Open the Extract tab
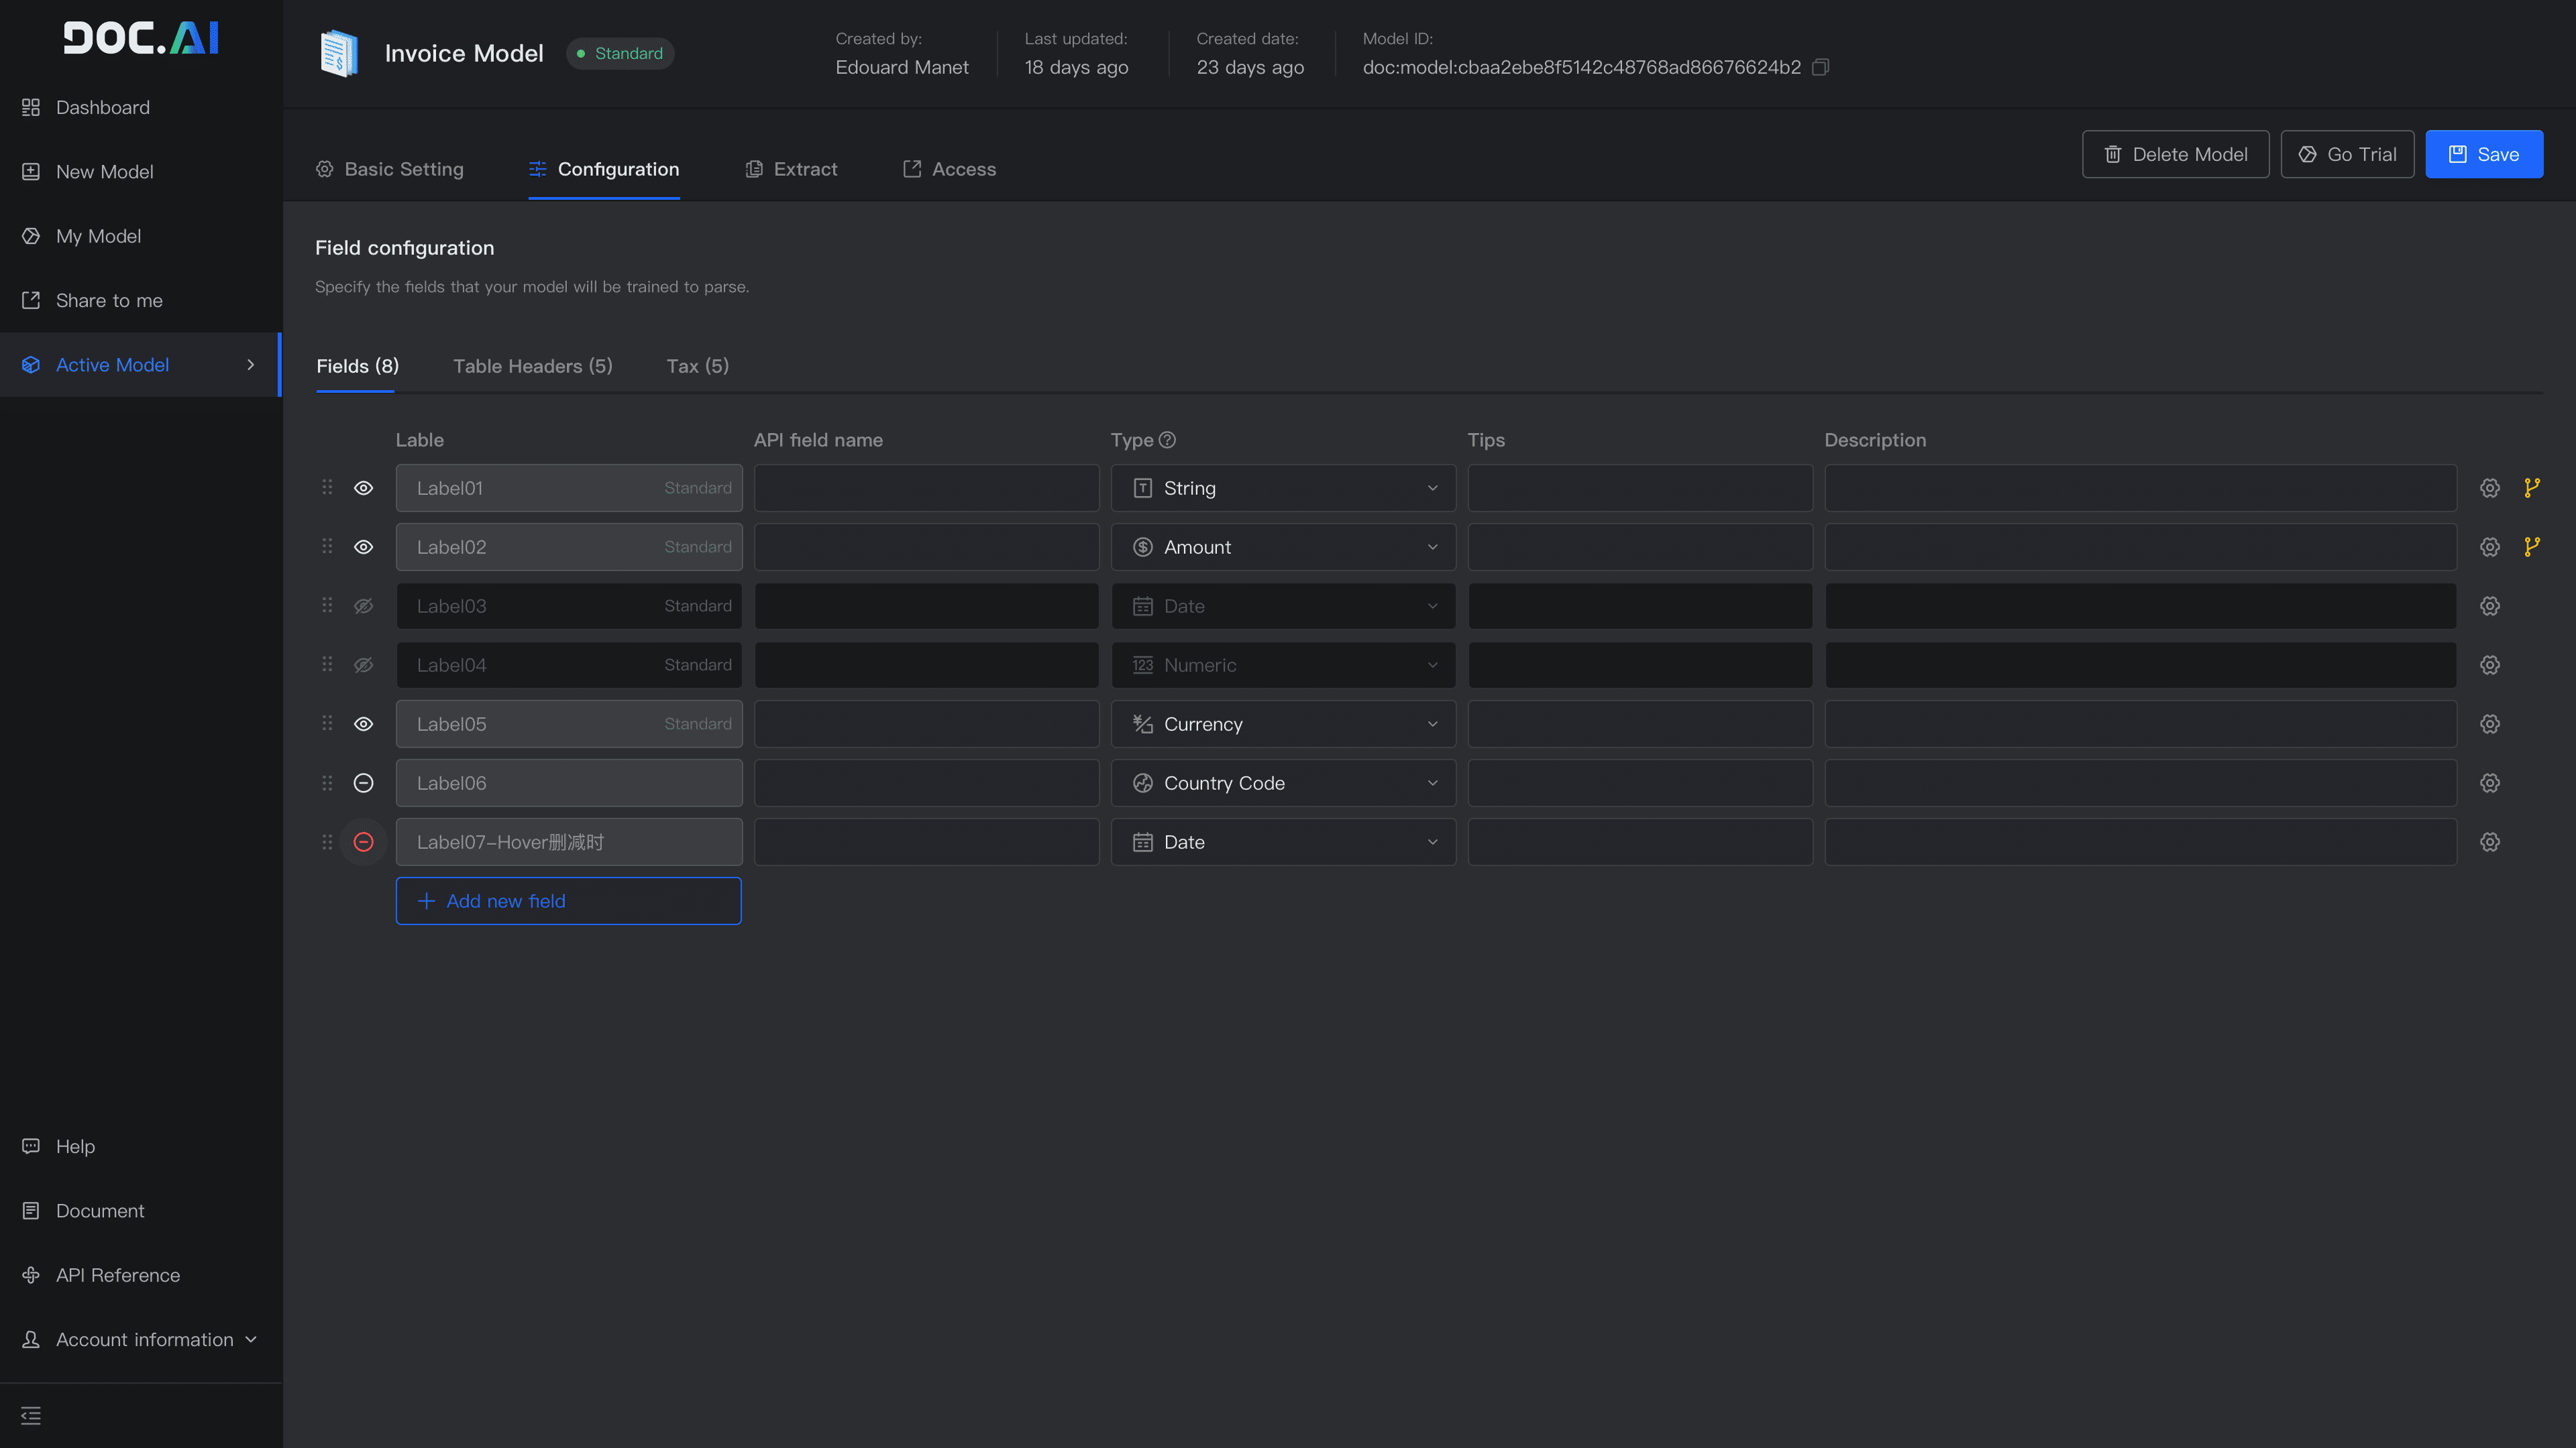2576x1448 pixels. click(x=791, y=169)
